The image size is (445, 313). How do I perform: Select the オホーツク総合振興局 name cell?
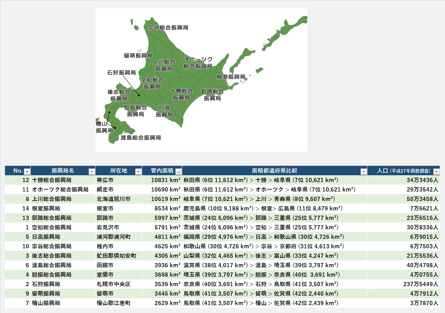click(60, 189)
